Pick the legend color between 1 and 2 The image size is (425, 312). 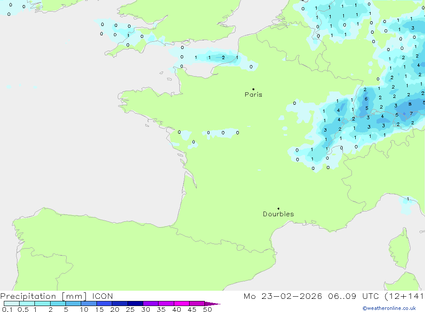point(42,304)
